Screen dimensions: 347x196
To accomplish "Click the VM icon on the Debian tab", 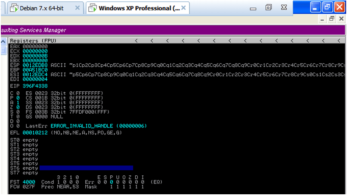I will click(x=14, y=8).
